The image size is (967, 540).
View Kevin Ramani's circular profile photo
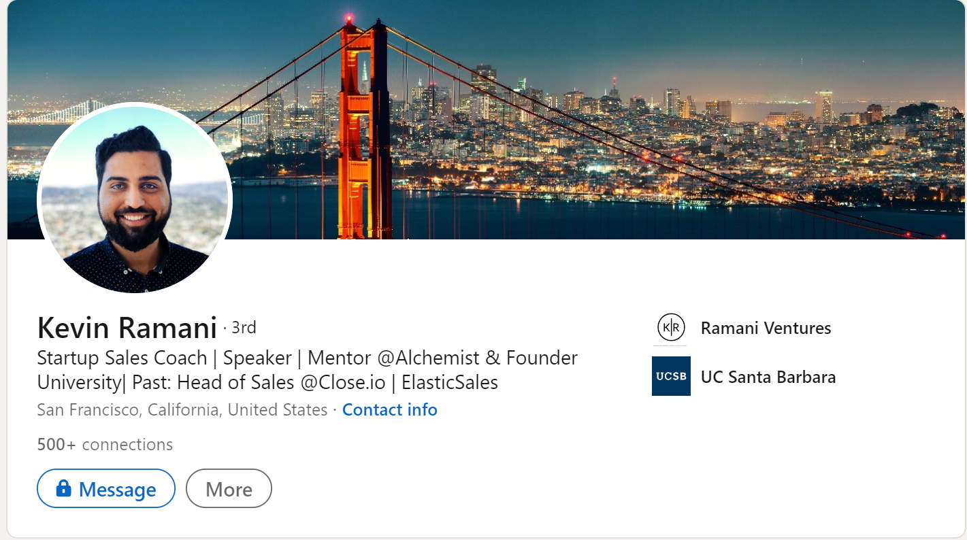click(135, 199)
